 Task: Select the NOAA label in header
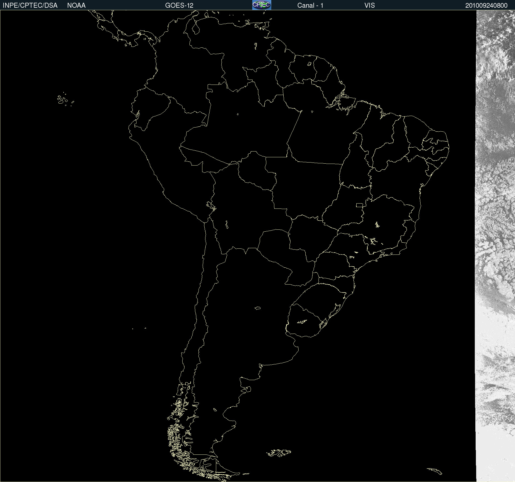pos(76,6)
